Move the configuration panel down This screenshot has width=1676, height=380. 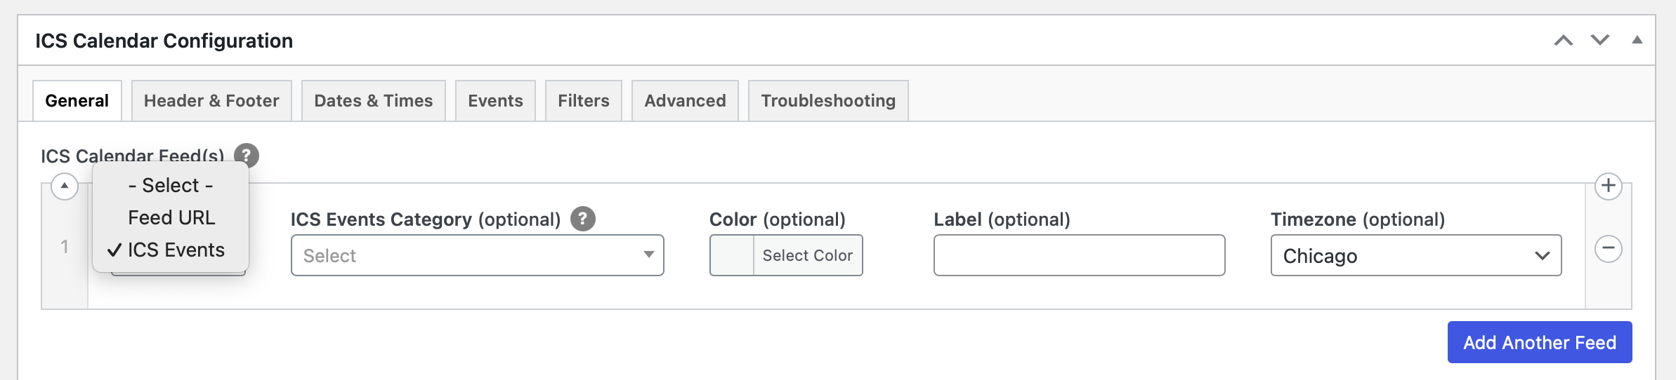1600,41
